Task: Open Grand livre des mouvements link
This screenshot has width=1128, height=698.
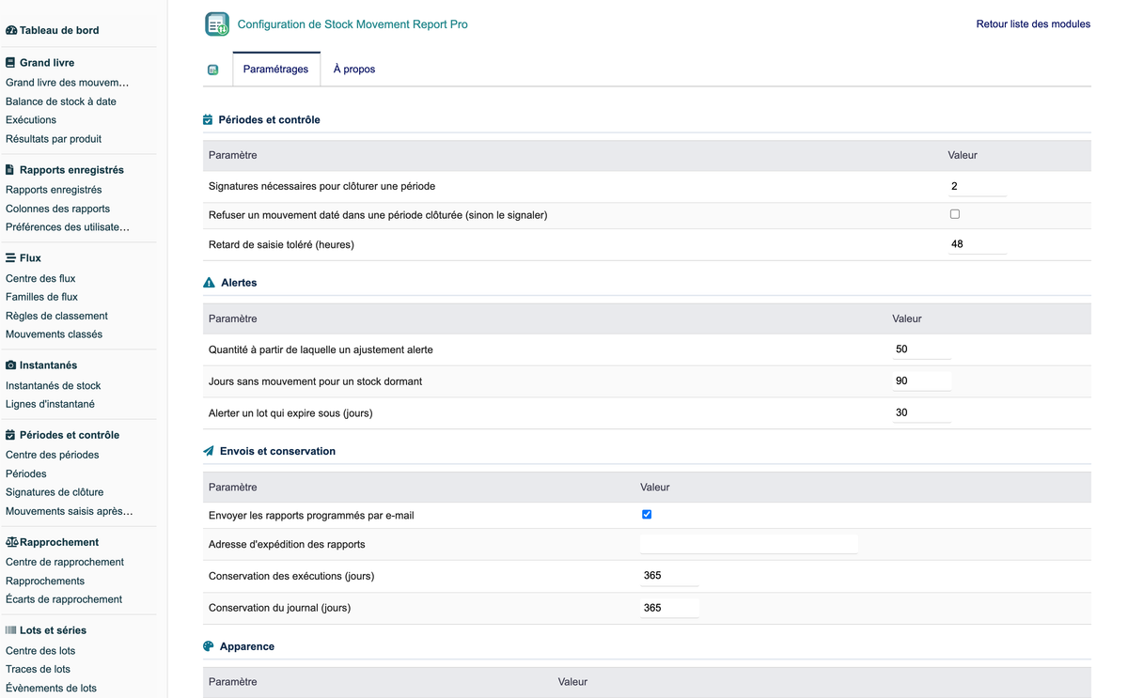Action: click(x=68, y=83)
